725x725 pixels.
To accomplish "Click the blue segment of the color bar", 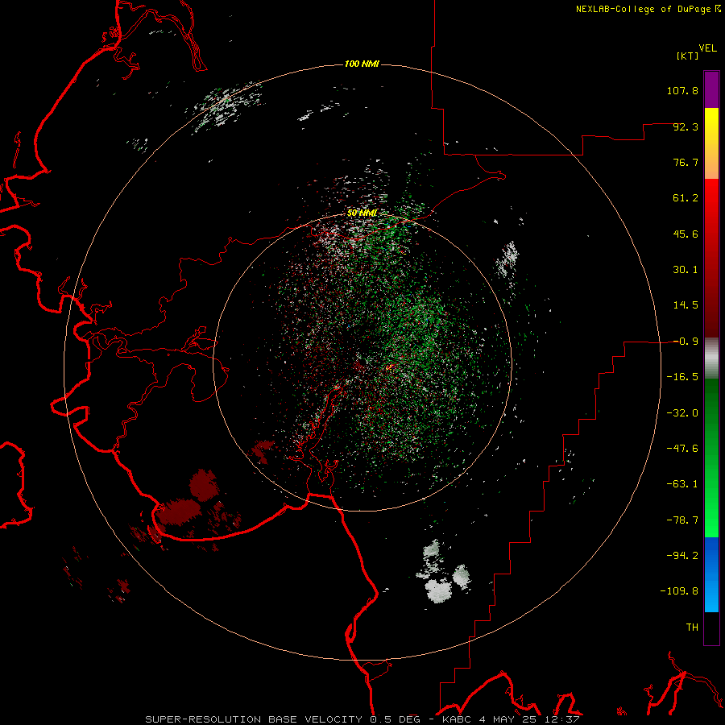I will (x=711, y=574).
